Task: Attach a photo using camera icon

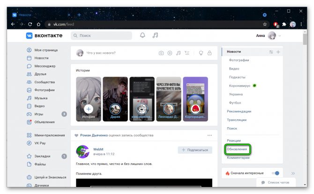Action: point(161,53)
